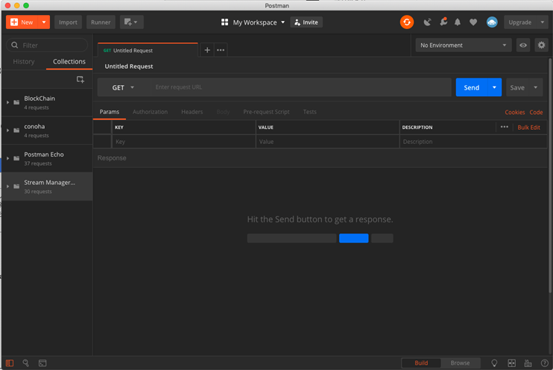
Task: Open params table three-dots options
Action: [505, 127]
